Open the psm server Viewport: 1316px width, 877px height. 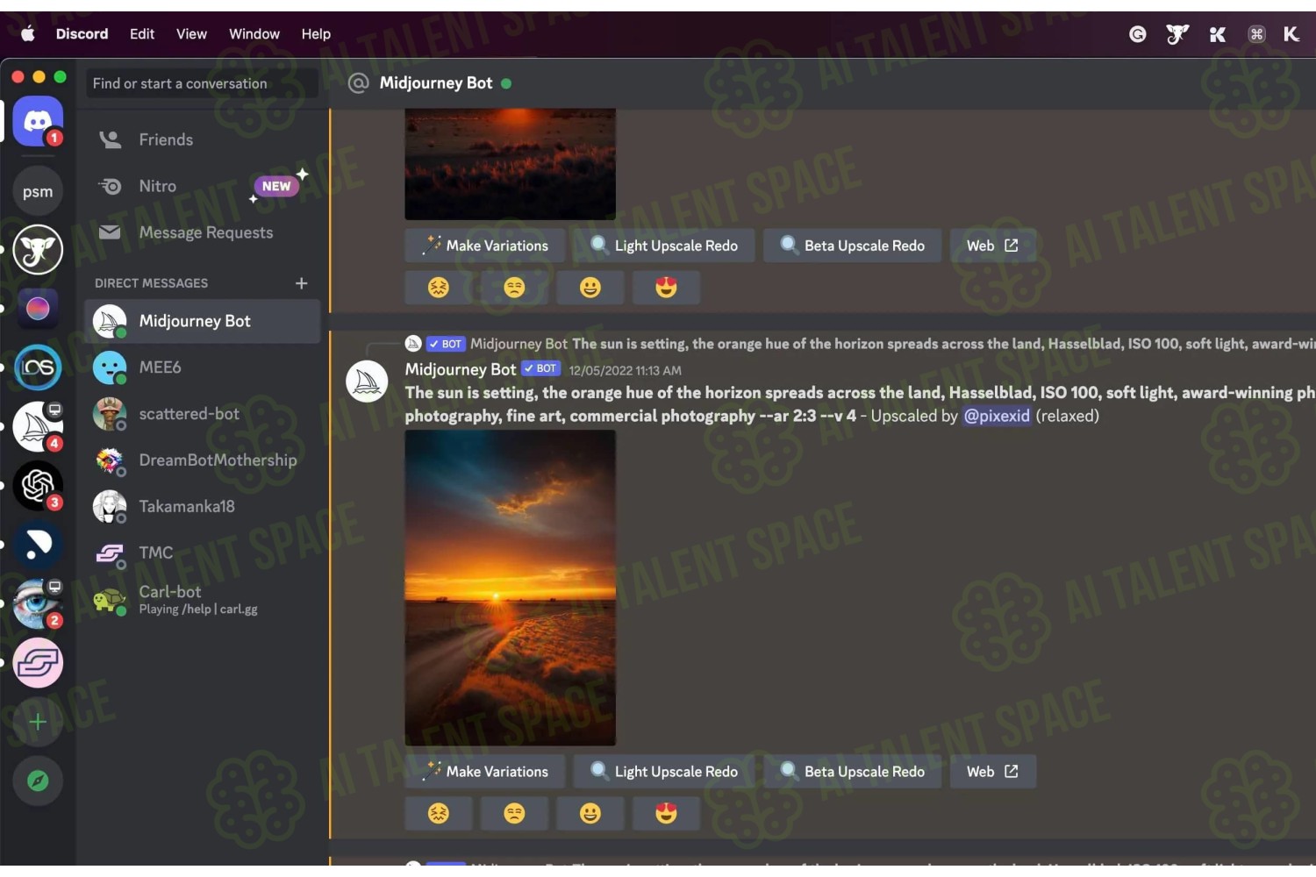pos(38,191)
